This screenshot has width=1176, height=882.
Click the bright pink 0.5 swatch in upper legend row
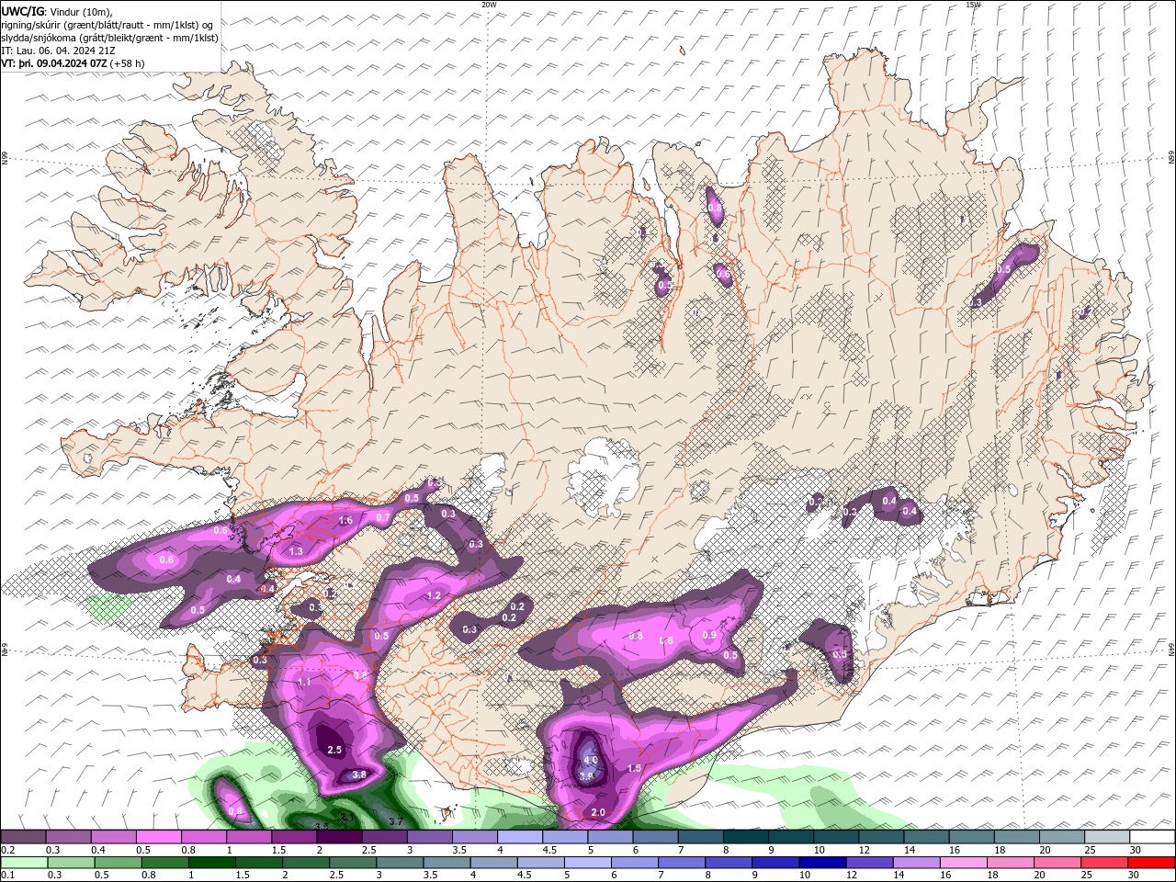pyautogui.click(x=158, y=837)
